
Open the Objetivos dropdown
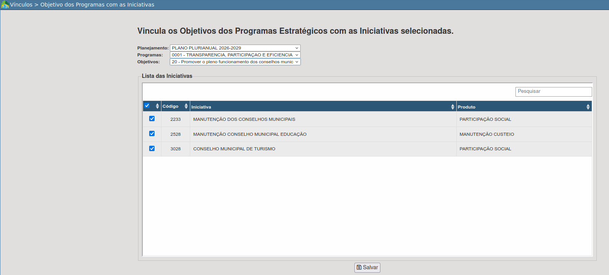click(235, 62)
